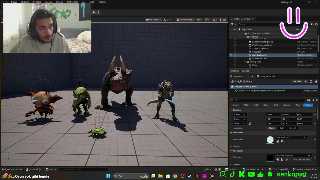The width and height of the screenshot is (320, 180).
Task: Select PostProcessVolume in the outliner
Action: [x=262, y=45]
